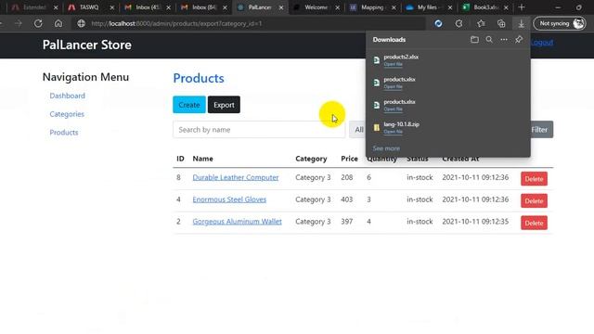Viewport: 594px width, 334px height.
Task: Open the Gorgeous Aluminum Wallet product link
Action: [237, 221]
